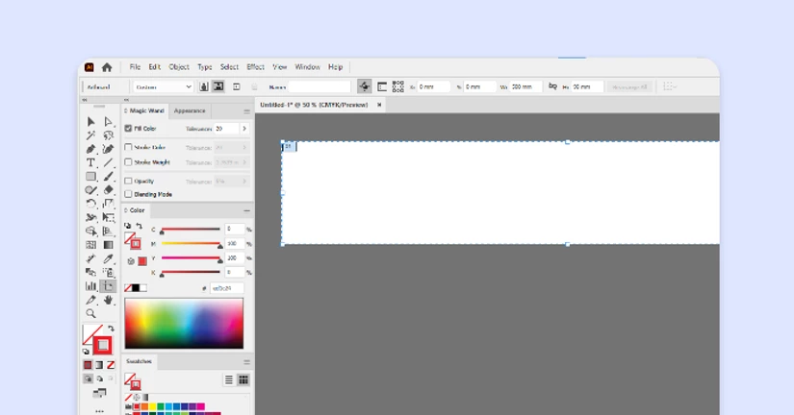Click inside the artboard Name field
Image resolution: width=794 pixels, height=415 pixels.
coord(320,87)
